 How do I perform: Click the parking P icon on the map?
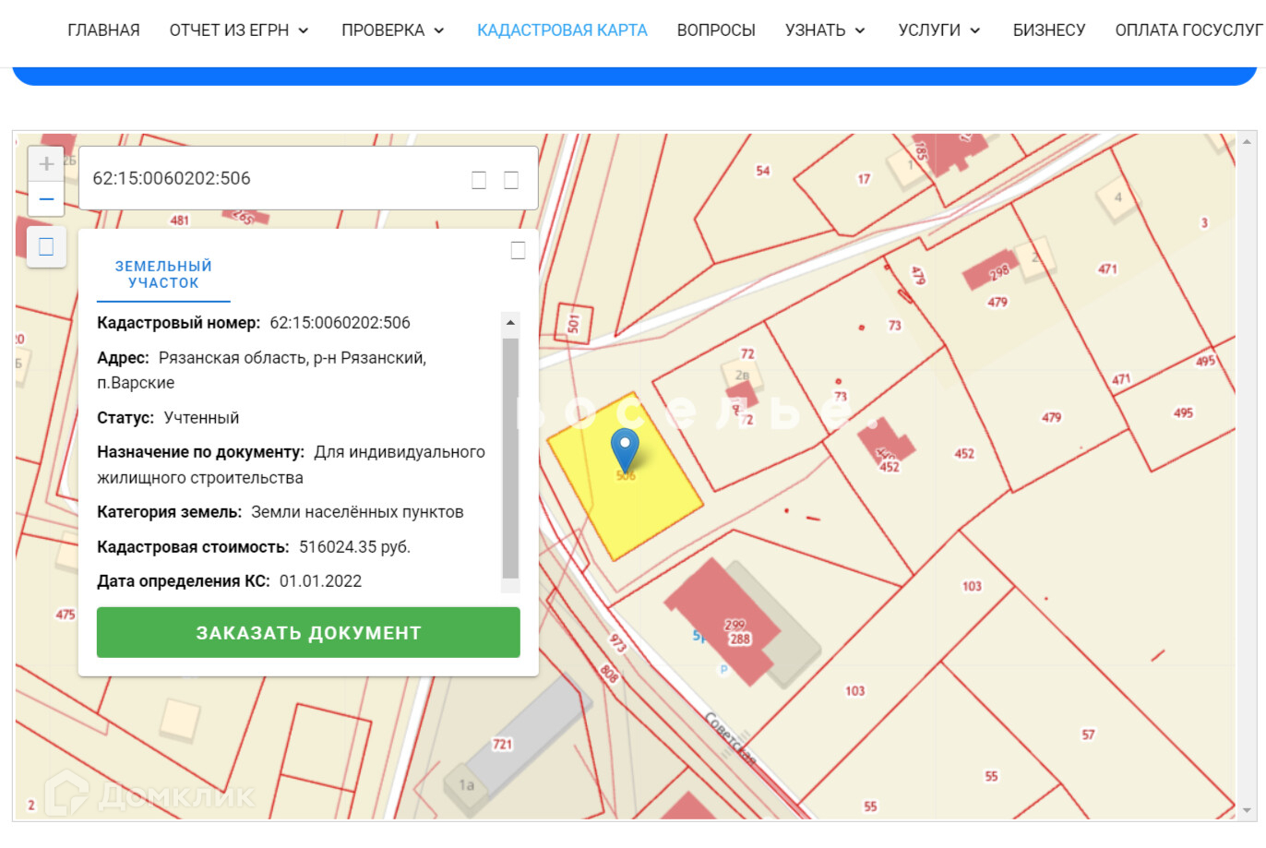coord(723,670)
